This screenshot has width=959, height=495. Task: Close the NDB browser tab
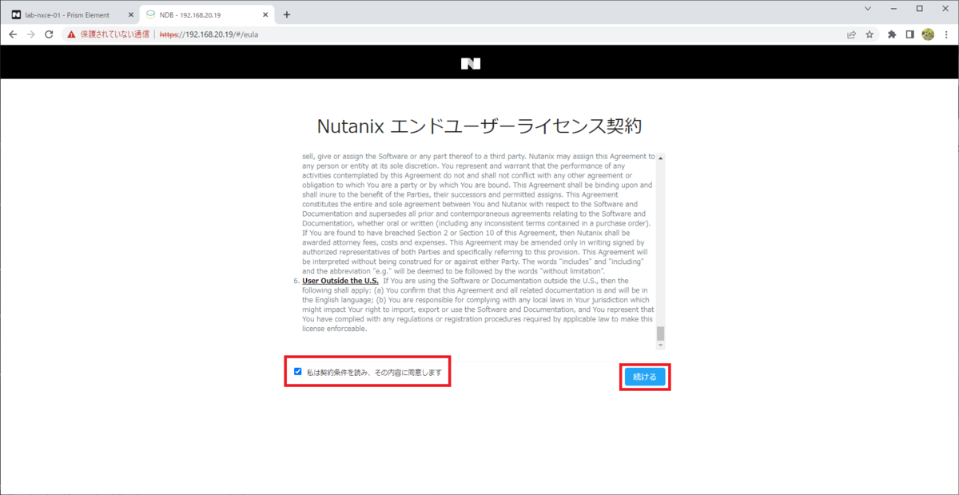[264, 14]
